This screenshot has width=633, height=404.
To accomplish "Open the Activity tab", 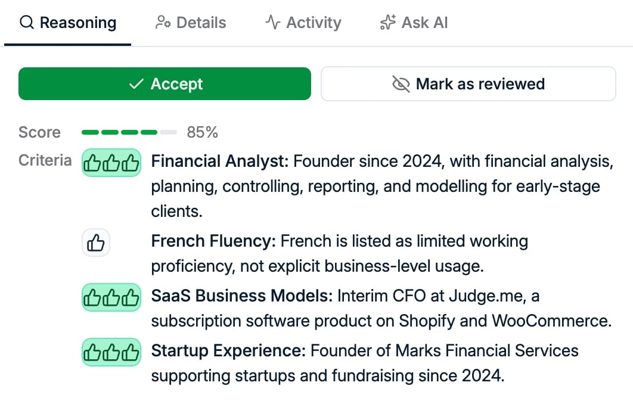I will [x=303, y=23].
